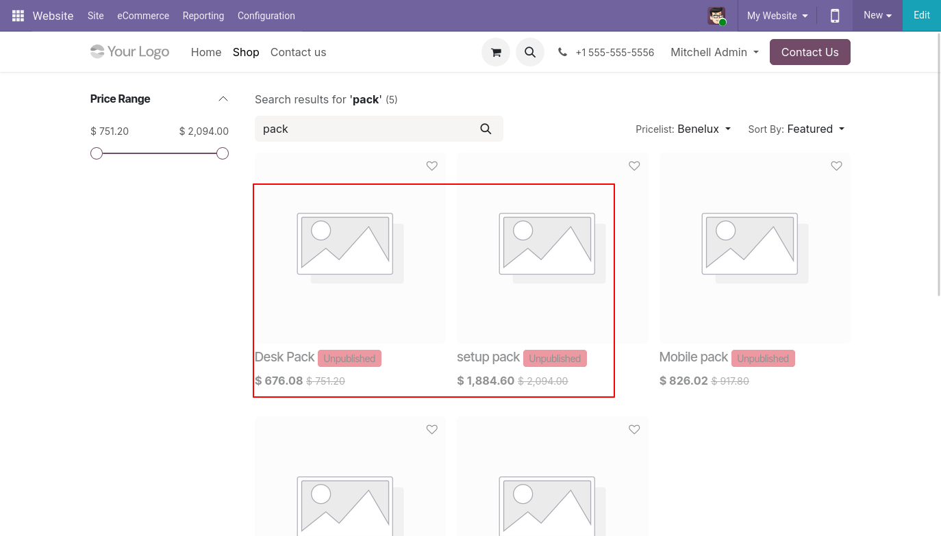The width and height of the screenshot is (941, 536).
Task: Open second-row first product image
Action: point(350,476)
